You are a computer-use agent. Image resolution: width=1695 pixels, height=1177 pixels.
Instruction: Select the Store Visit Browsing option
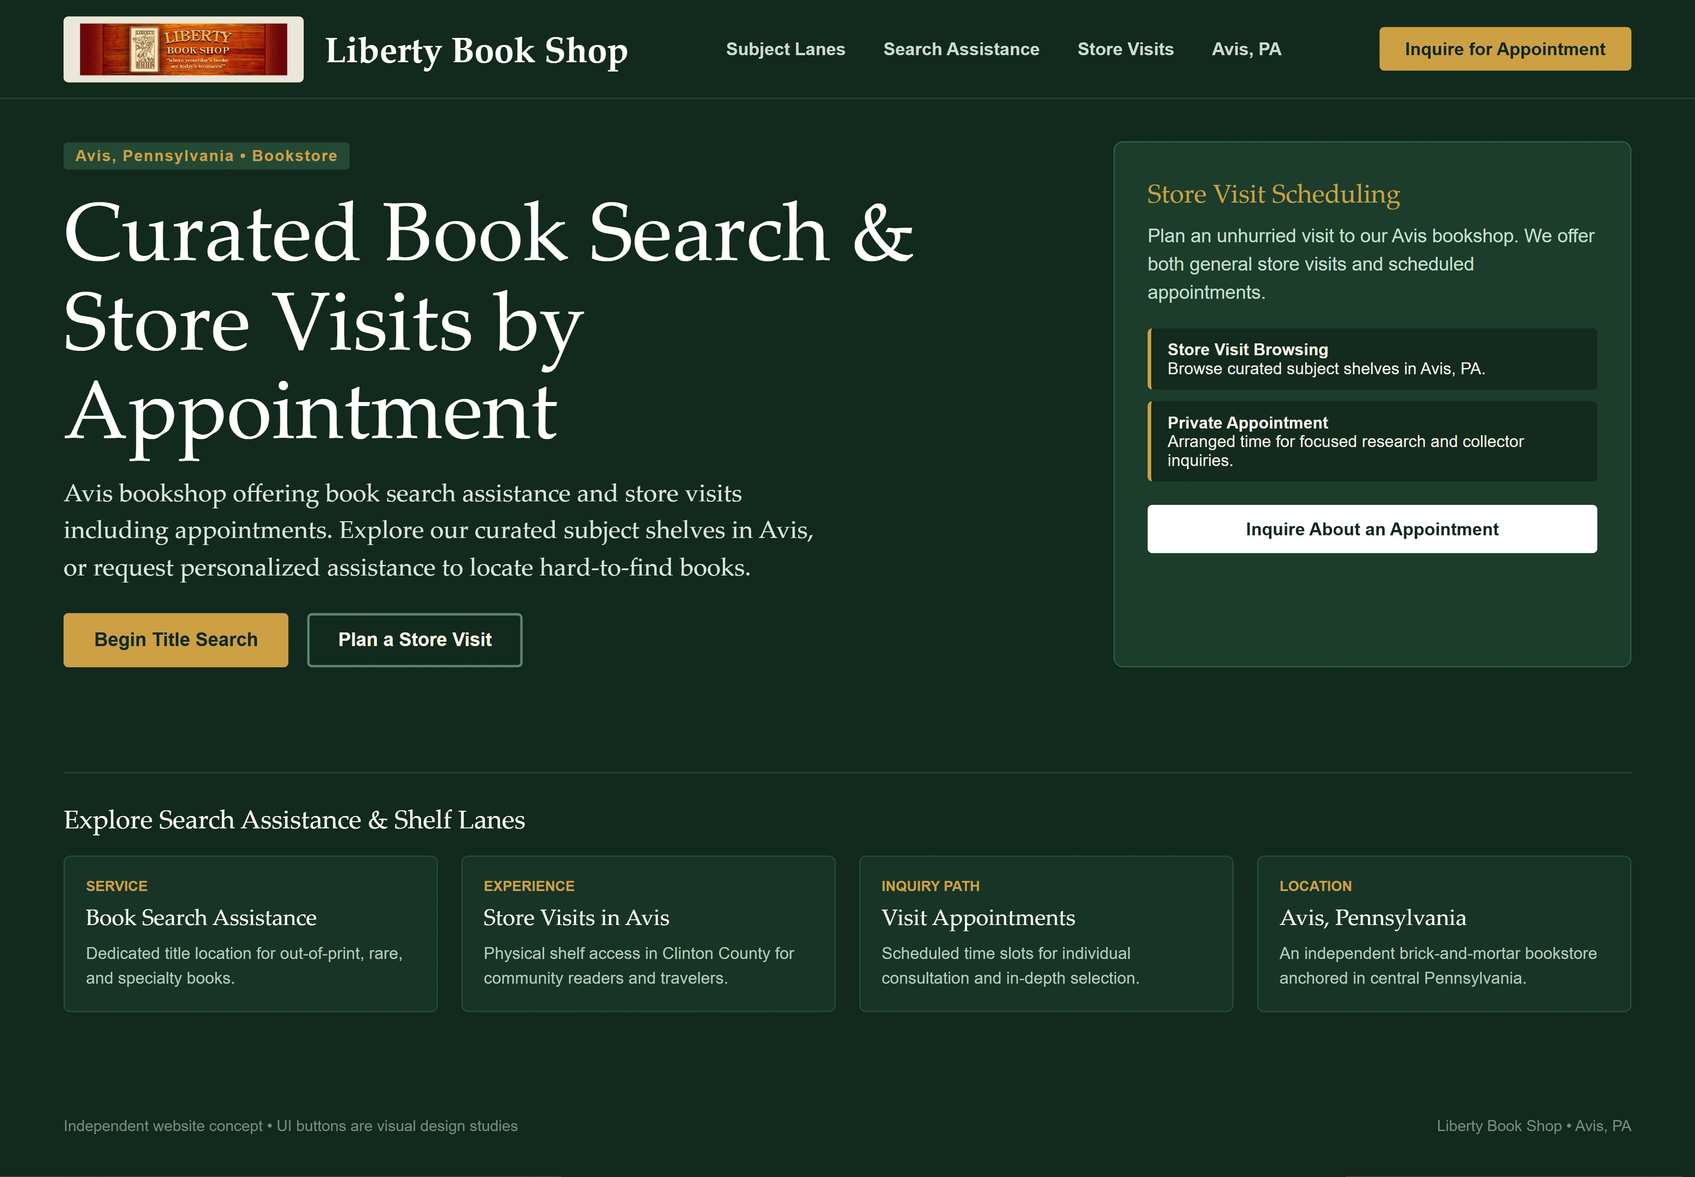1372,359
